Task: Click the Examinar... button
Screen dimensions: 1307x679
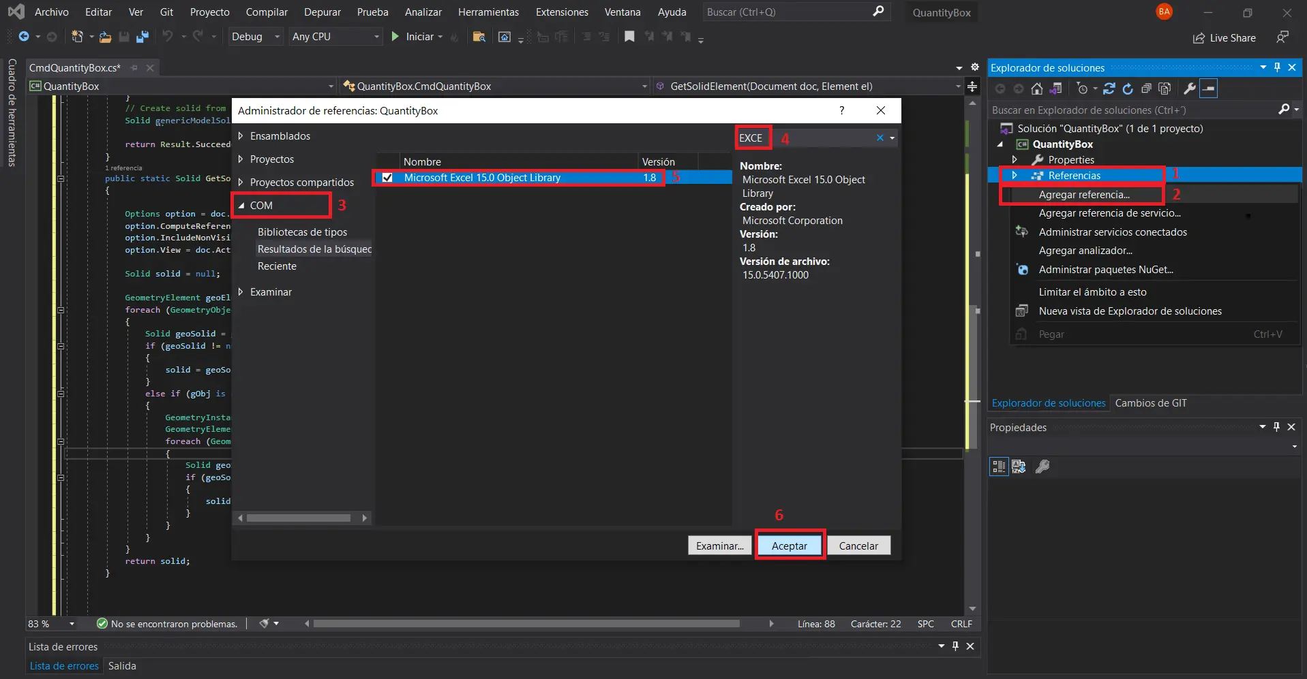Action: (x=720, y=546)
